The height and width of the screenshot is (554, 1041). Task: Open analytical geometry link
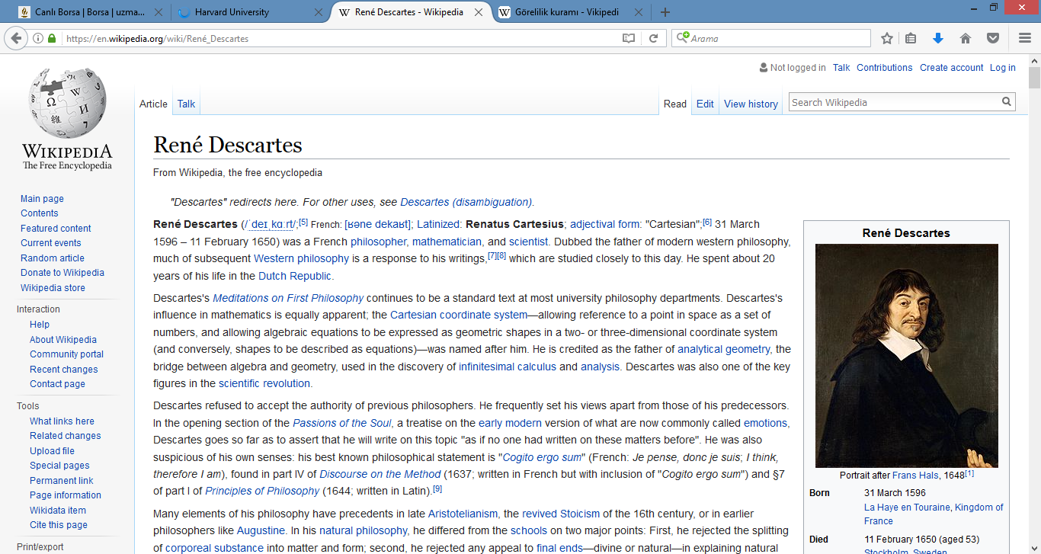[x=723, y=349]
